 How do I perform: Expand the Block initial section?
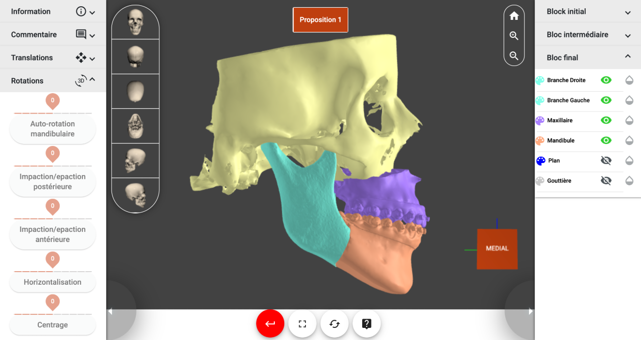588,12
